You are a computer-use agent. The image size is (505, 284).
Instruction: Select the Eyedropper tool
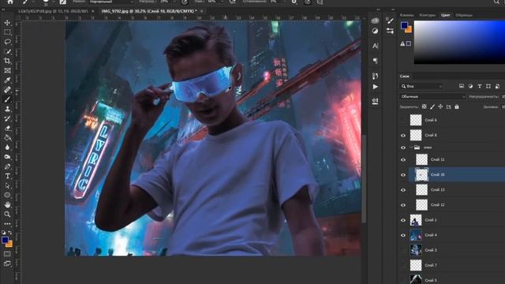7,80
